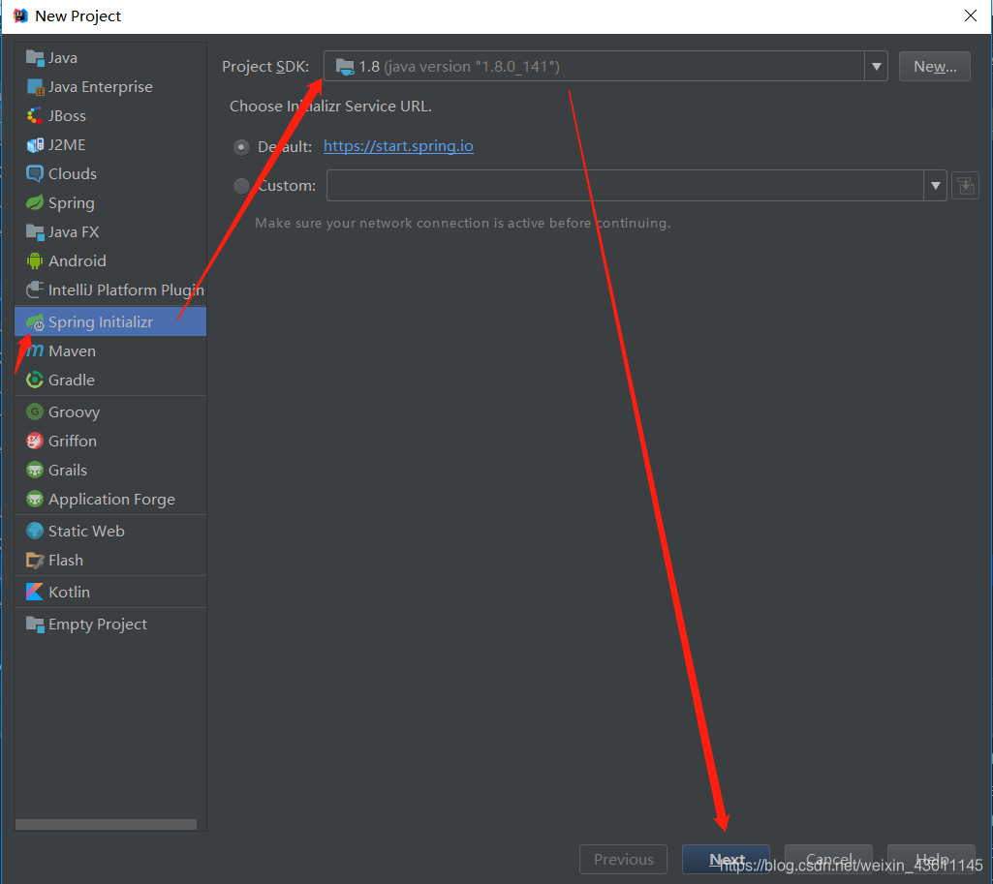The width and height of the screenshot is (993, 884).
Task: Click the JBoss colorful icon
Action: click(x=35, y=116)
